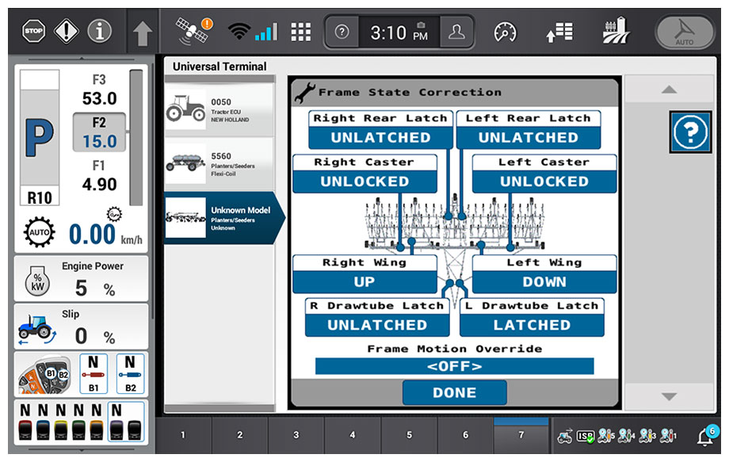The width and height of the screenshot is (729, 462).
Task: Select the 5560 Planters/Seeders Flexi-Coil implement
Action: coord(219,162)
